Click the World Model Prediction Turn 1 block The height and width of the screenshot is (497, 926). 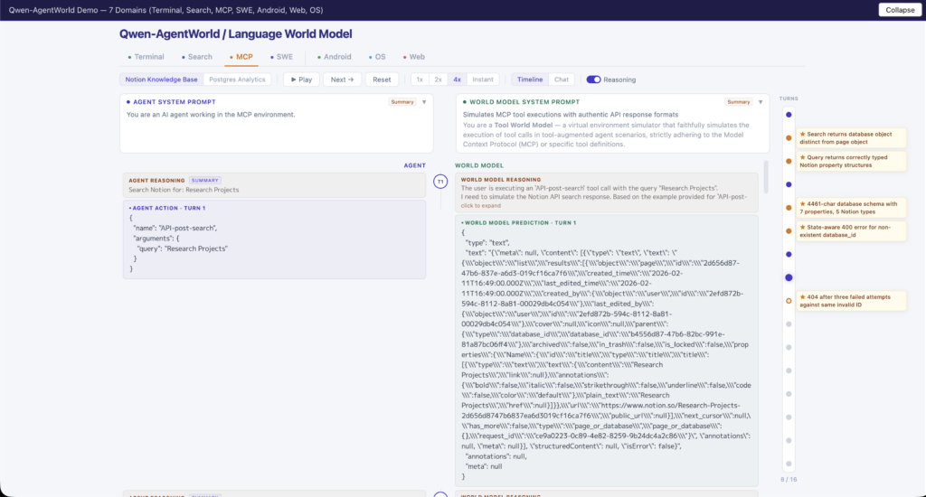tap(607, 351)
